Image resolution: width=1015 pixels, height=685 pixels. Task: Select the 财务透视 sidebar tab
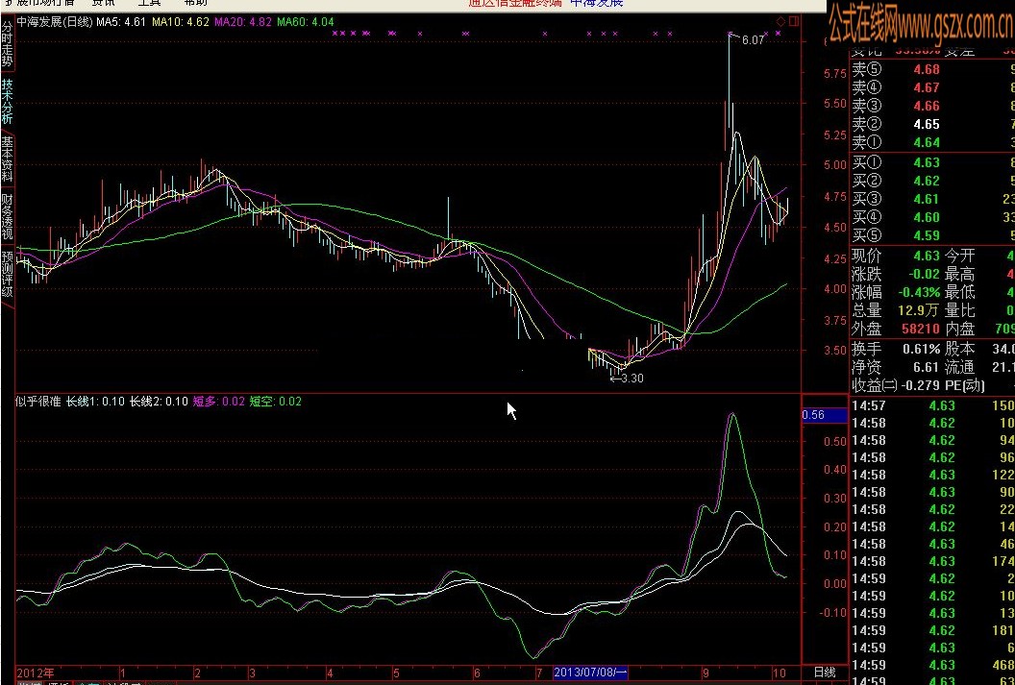pos(7,216)
